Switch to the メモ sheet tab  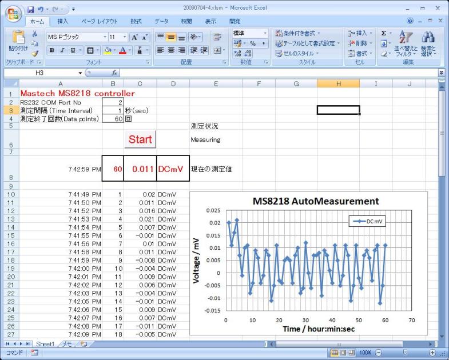pyautogui.click(x=67, y=344)
